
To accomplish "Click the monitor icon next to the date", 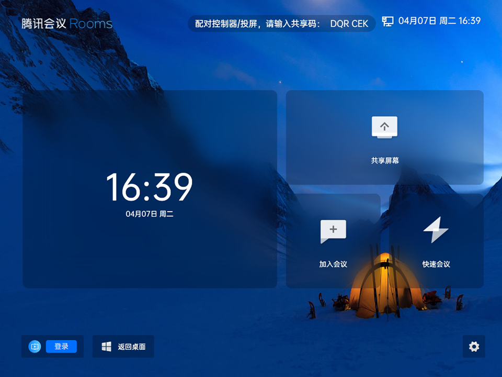I will point(387,21).
